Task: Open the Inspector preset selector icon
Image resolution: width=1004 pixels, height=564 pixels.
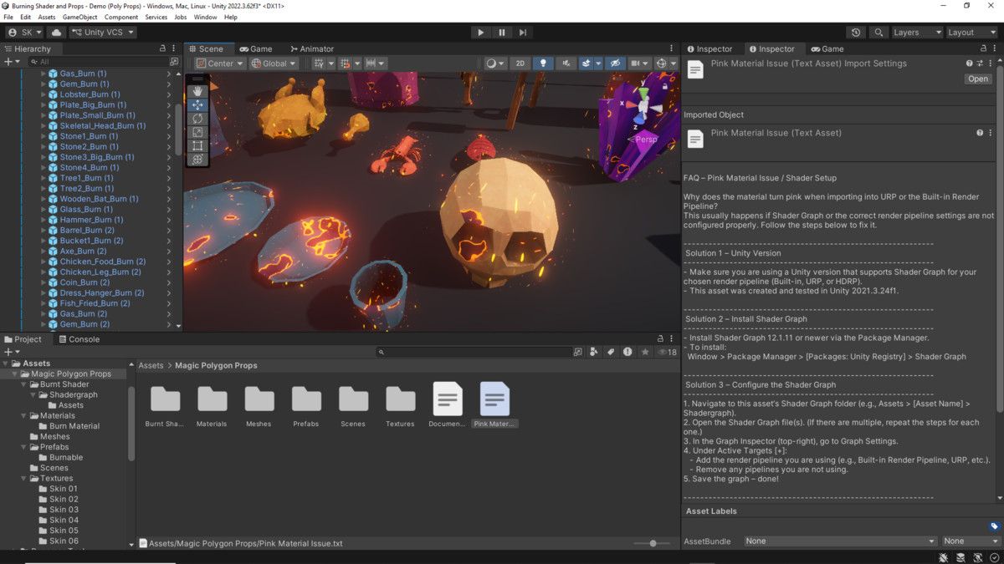Action: click(x=980, y=64)
